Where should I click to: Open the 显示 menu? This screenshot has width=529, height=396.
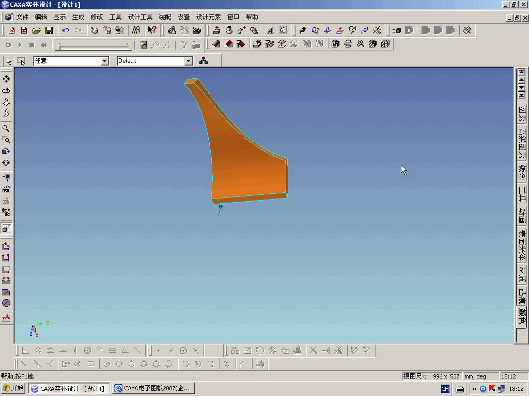[x=60, y=17]
